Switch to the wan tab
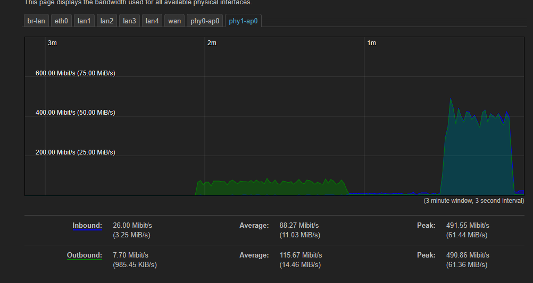The width and height of the screenshot is (533, 283). click(174, 21)
